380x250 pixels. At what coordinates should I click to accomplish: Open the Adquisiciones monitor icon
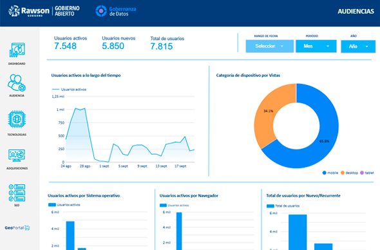(17, 155)
